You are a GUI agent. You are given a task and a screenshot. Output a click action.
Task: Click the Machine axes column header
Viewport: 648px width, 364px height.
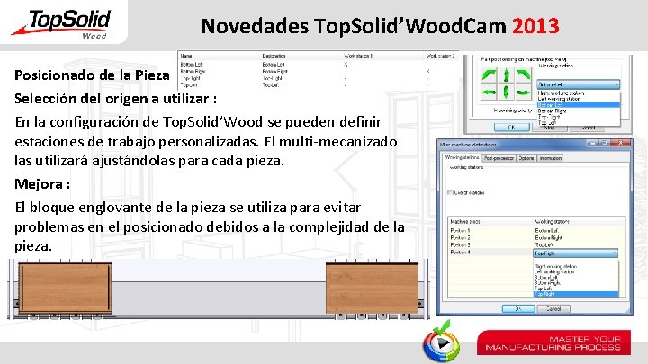(465, 222)
